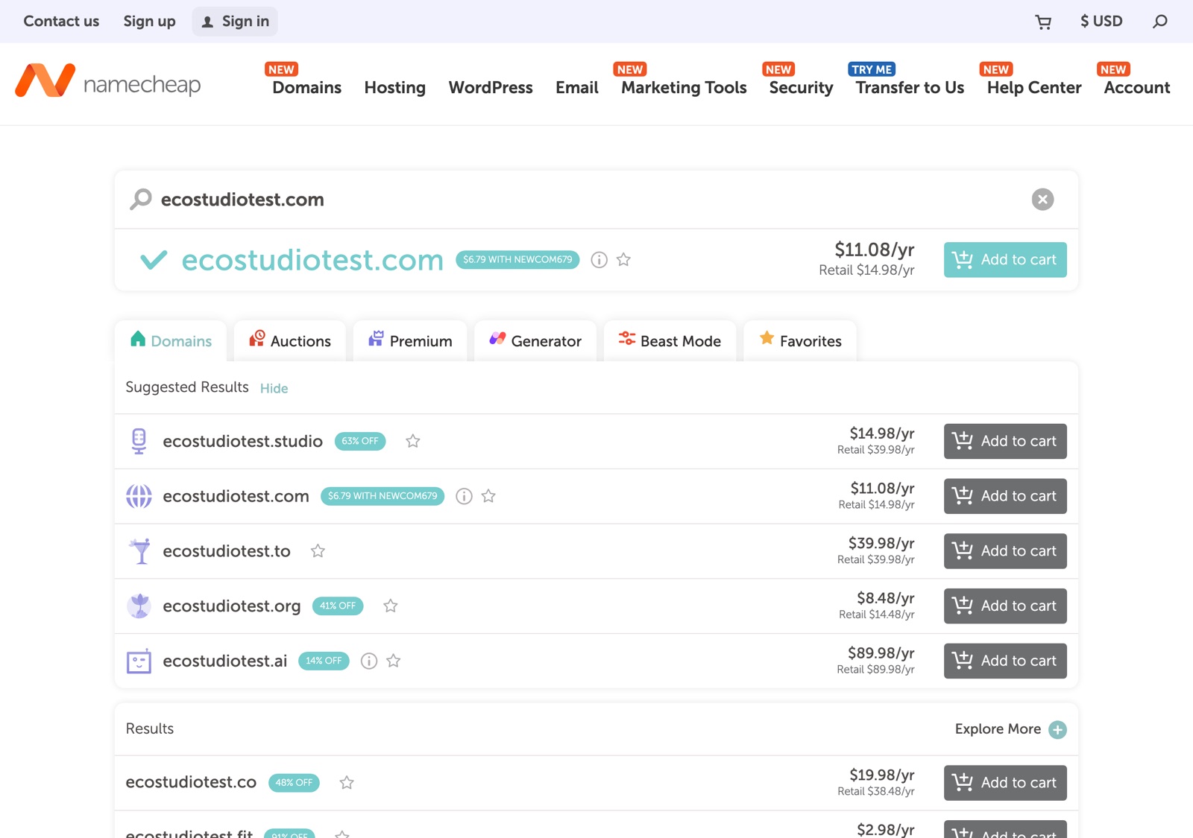
Task: Add suggested ecostudiotest.com row to cart
Action: click(x=1005, y=496)
